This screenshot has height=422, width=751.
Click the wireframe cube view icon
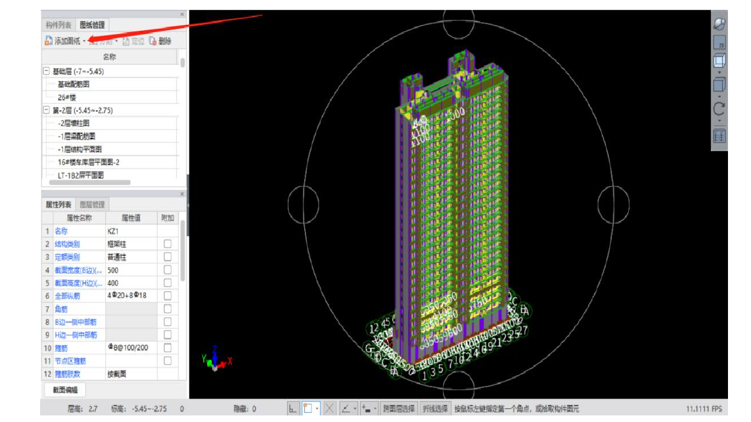(719, 61)
